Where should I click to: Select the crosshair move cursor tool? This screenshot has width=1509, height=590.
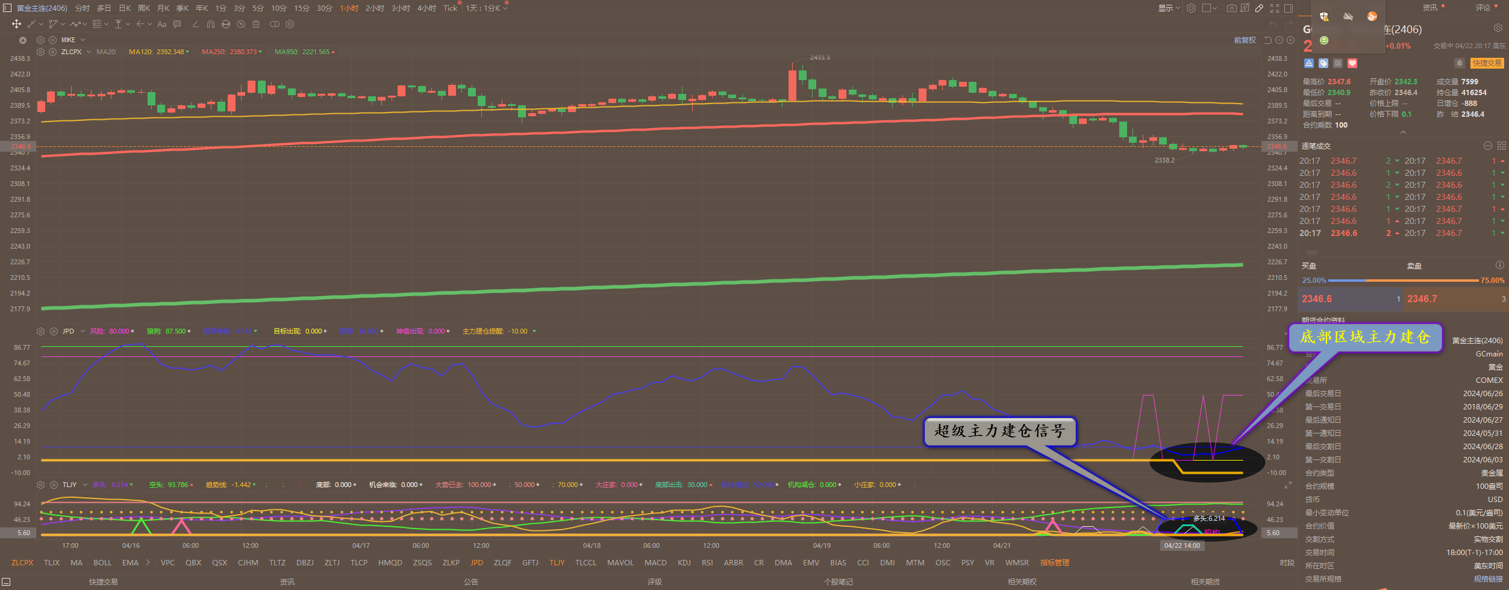pos(16,24)
